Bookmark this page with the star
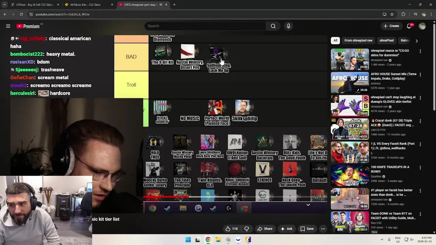This screenshot has height=245, width=436. (x=392, y=14)
